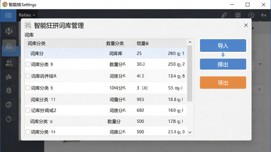Select the users icon in the sidebar
Viewport: 271px width, 152px height.
[9, 63]
